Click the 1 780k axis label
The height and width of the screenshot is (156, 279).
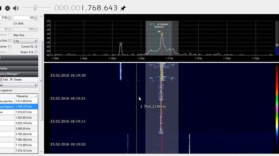(227, 58)
